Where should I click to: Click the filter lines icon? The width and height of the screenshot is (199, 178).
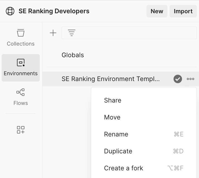(72, 33)
